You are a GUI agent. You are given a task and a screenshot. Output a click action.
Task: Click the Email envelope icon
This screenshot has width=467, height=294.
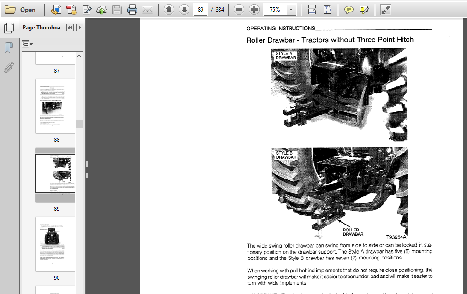148,10
